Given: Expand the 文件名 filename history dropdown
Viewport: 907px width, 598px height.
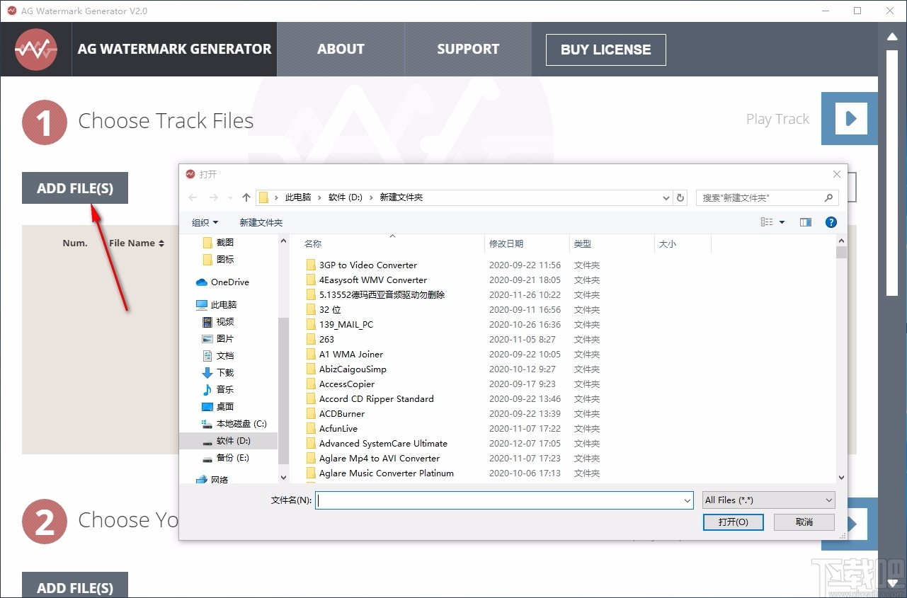Looking at the screenshot, I should (x=687, y=500).
